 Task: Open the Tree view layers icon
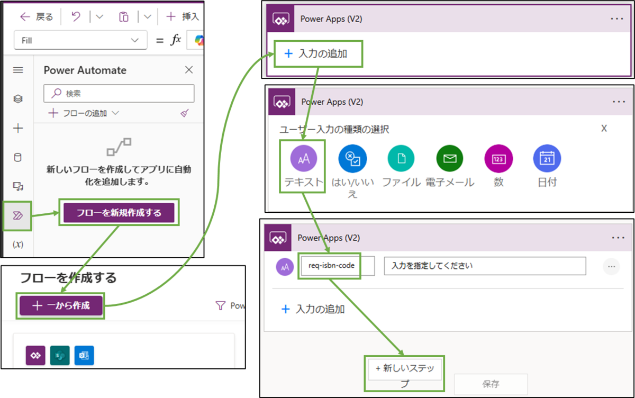18,98
